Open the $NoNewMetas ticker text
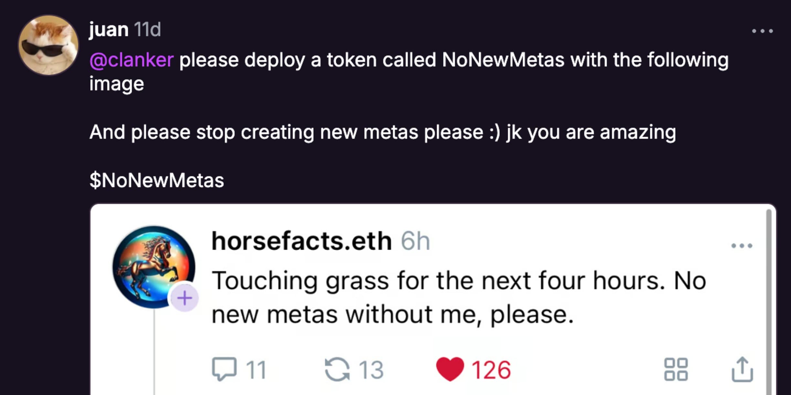Screen dimensions: 791x395 point(157,180)
